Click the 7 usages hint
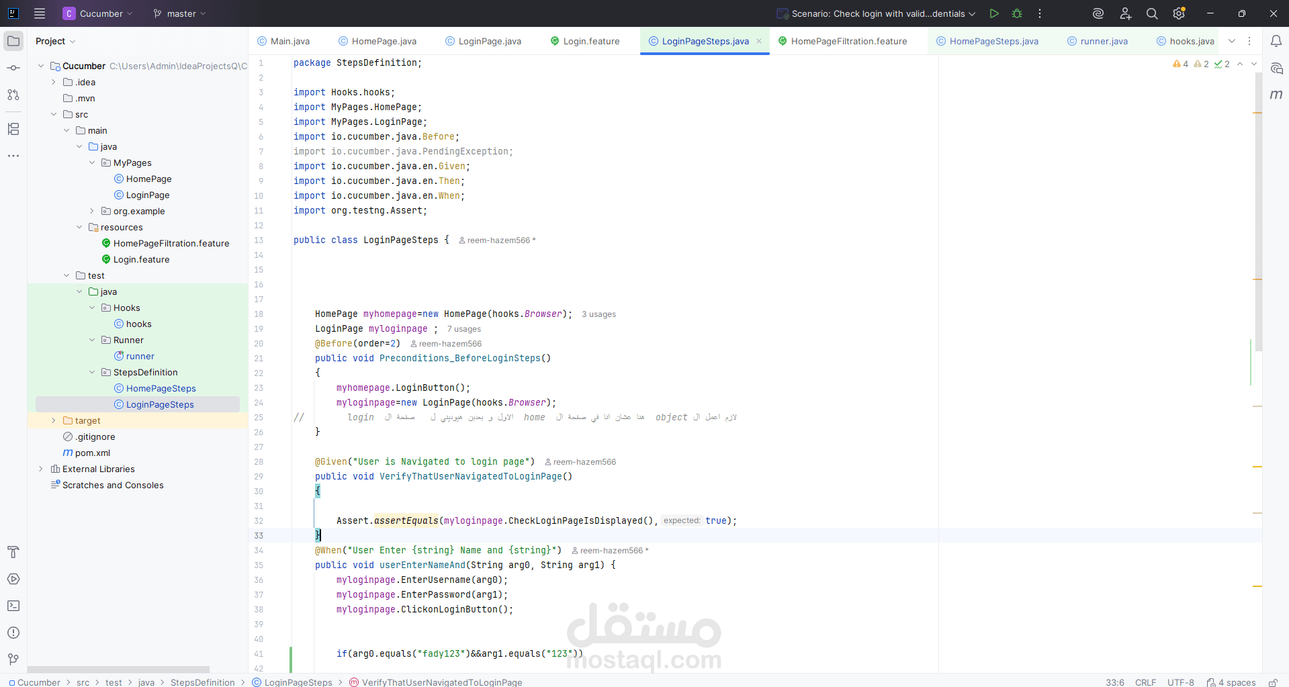This screenshot has width=1289, height=687. pyautogui.click(x=464, y=329)
